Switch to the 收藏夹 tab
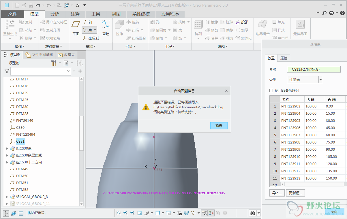 click(x=67, y=55)
